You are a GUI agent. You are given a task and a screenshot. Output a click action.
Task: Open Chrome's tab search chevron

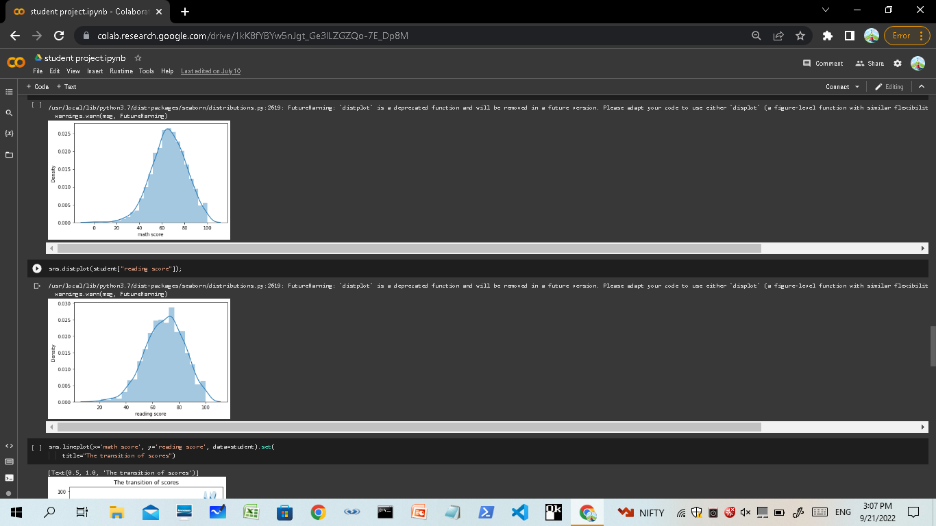(x=824, y=10)
